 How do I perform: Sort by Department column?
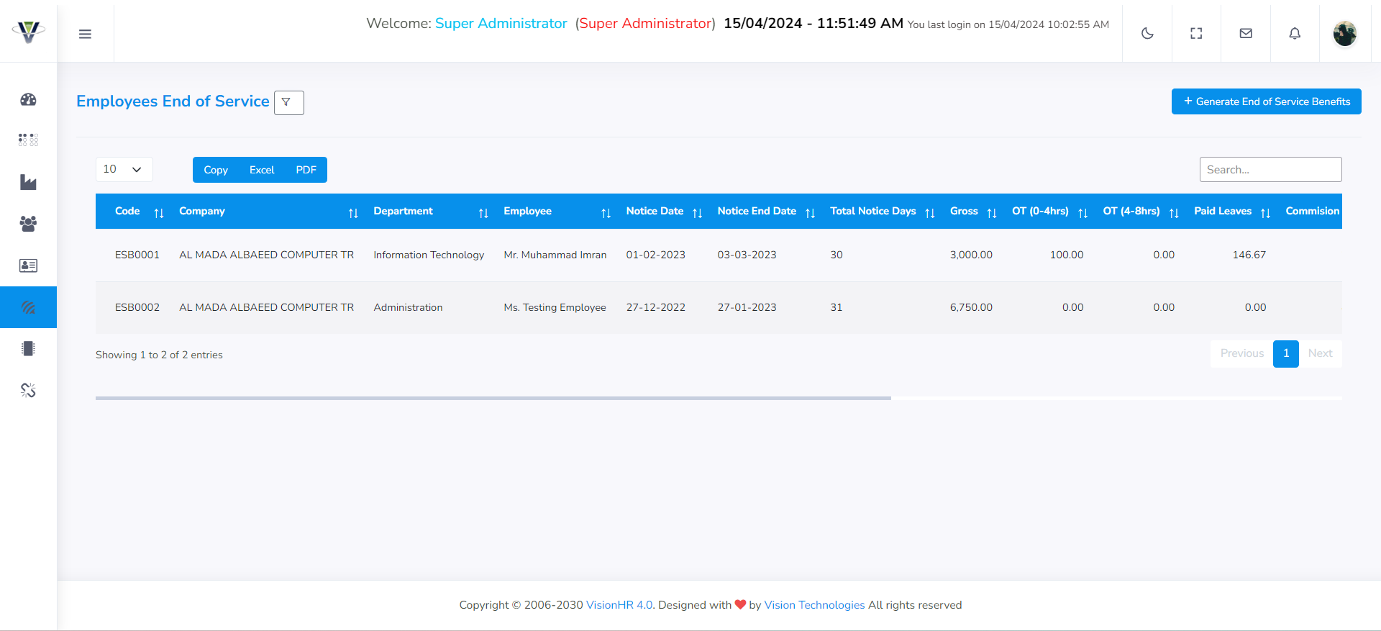[x=429, y=212]
